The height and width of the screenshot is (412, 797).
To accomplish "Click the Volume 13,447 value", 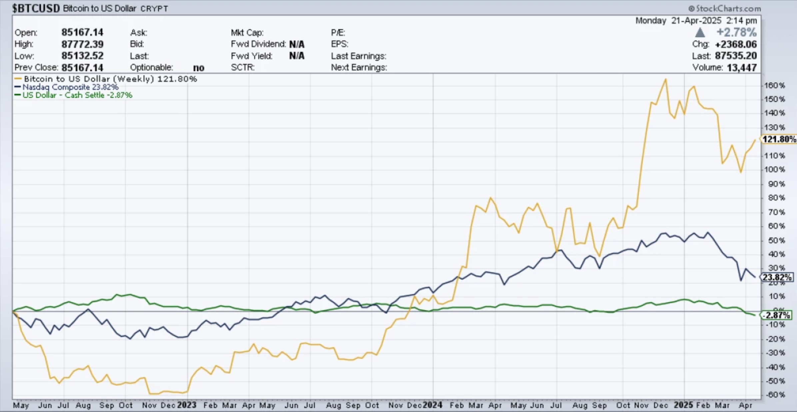I will pos(743,68).
